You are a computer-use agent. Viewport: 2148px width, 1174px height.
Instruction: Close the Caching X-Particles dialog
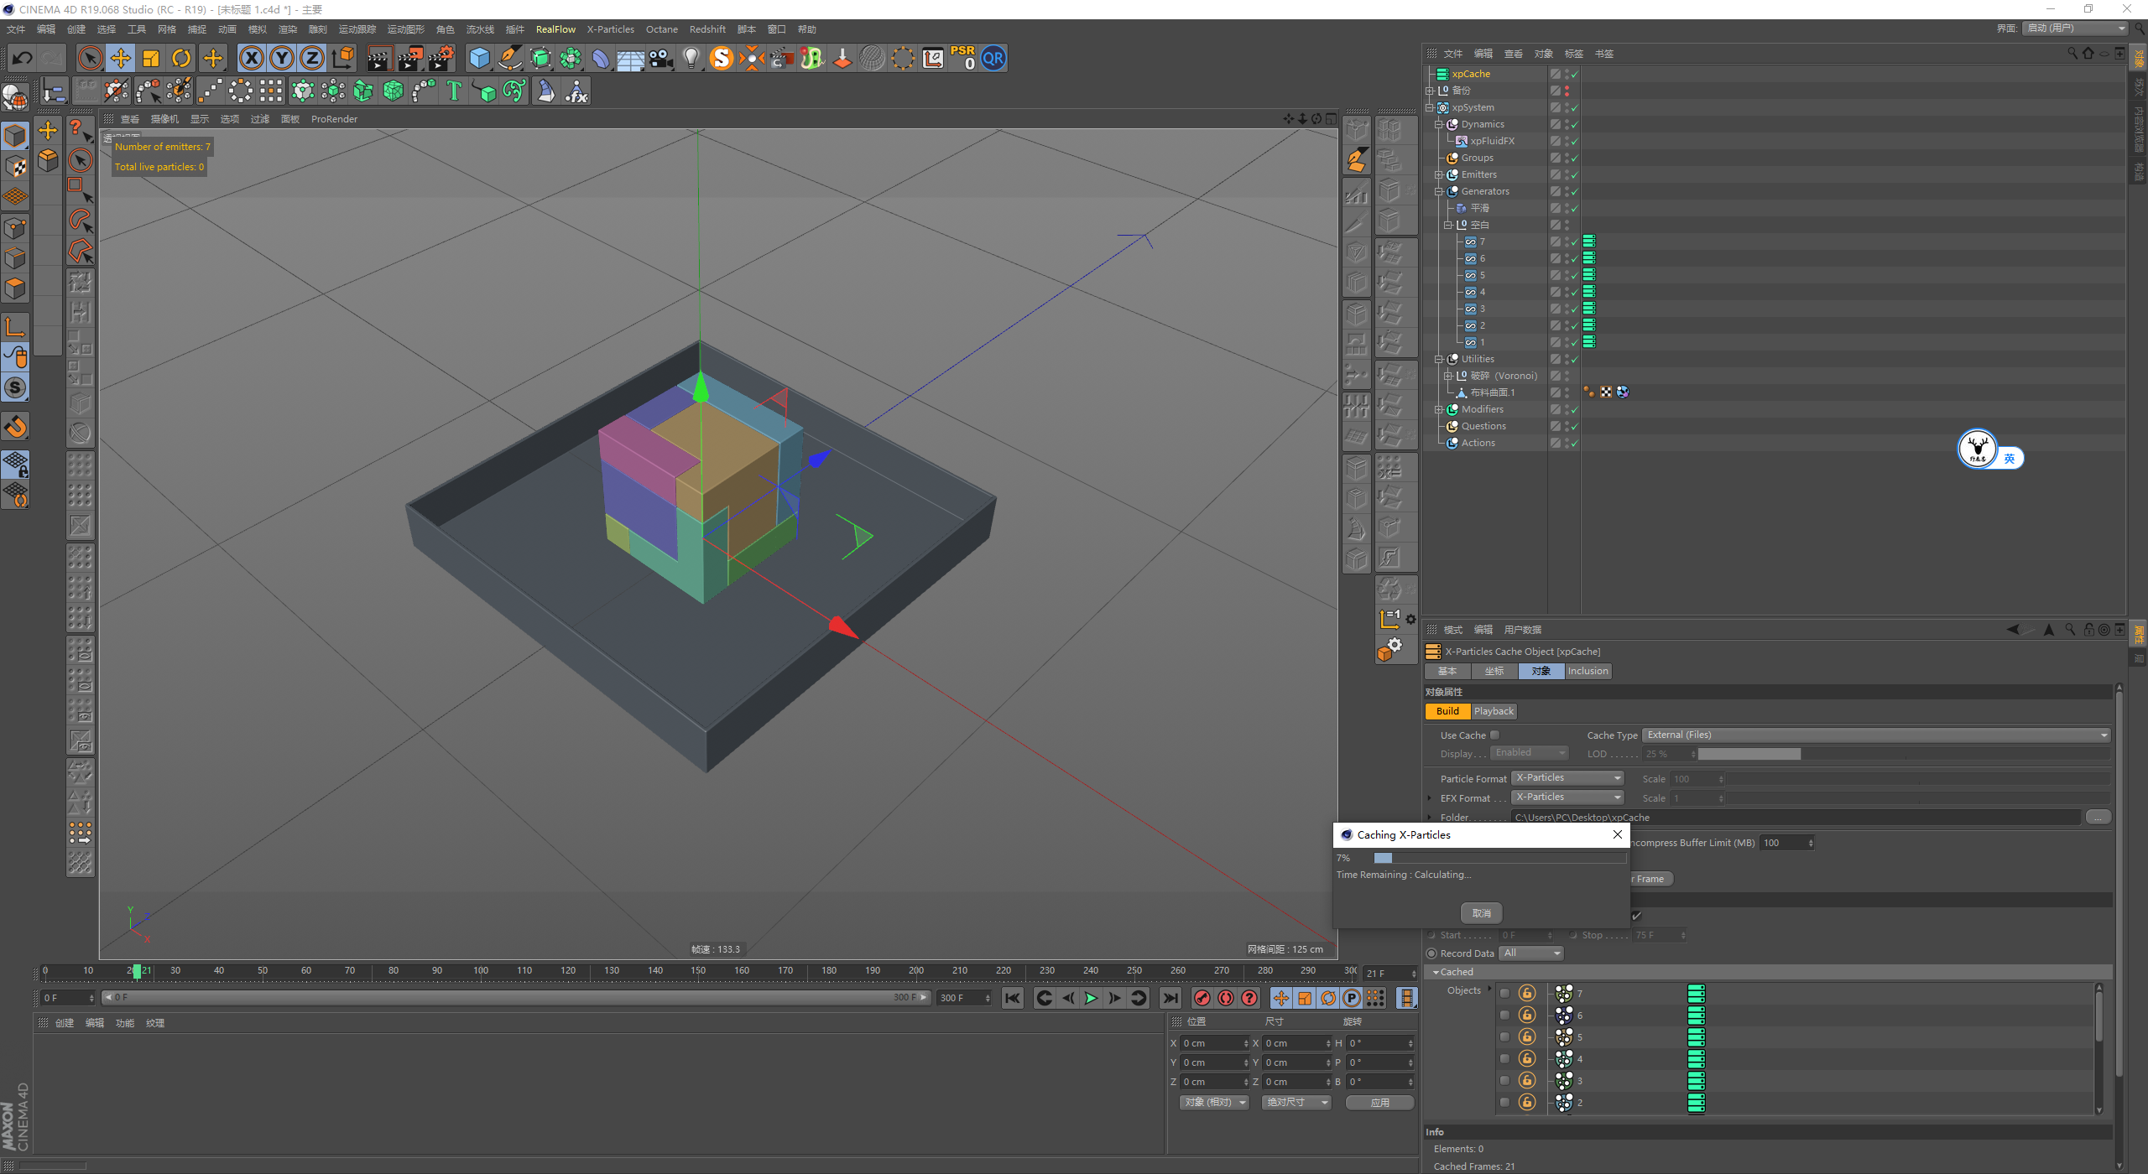coord(1617,834)
